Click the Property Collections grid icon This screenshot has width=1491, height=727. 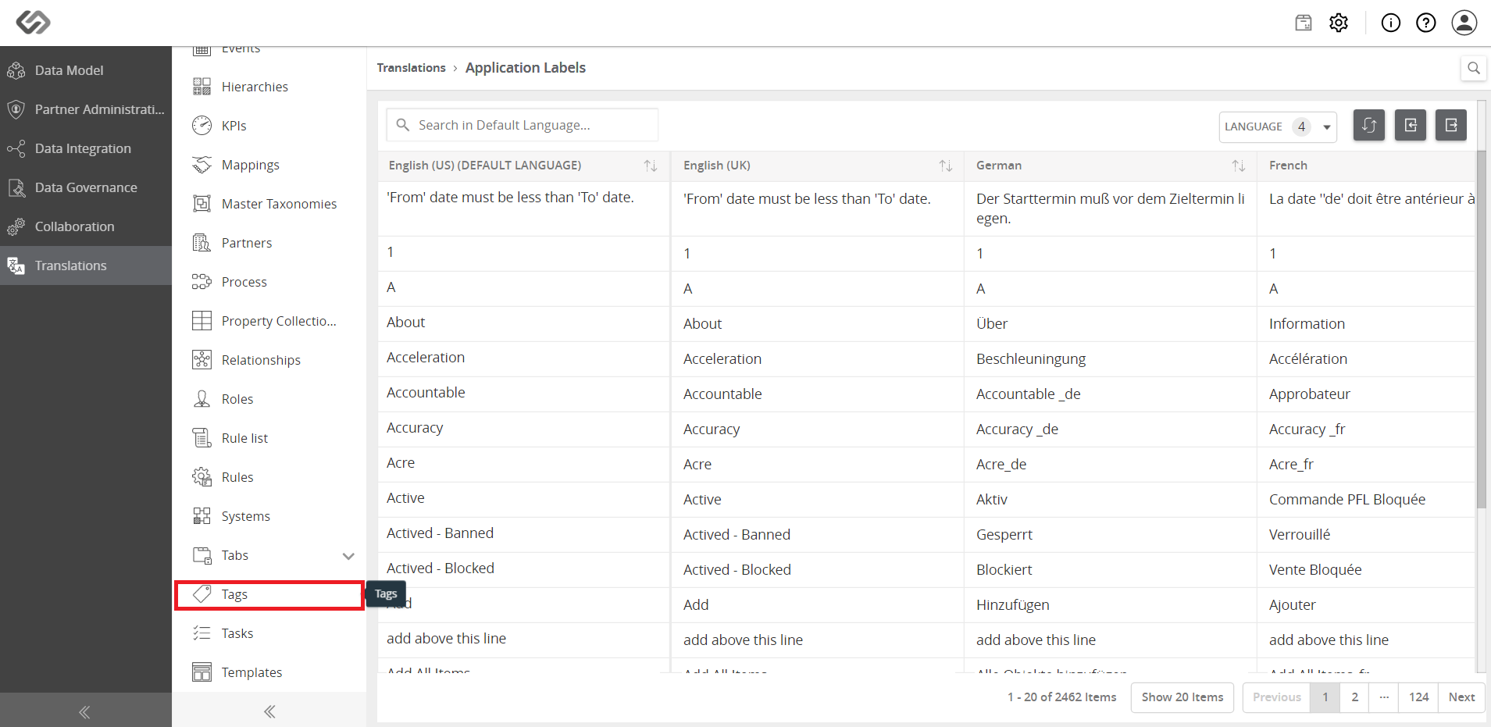202,321
